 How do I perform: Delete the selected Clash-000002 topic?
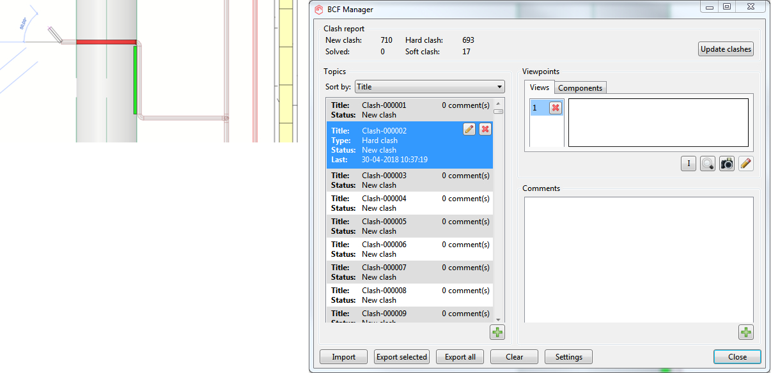[485, 129]
